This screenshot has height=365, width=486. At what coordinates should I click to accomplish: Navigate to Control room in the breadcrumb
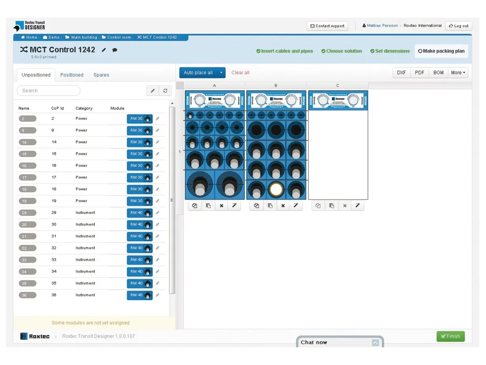click(x=116, y=38)
